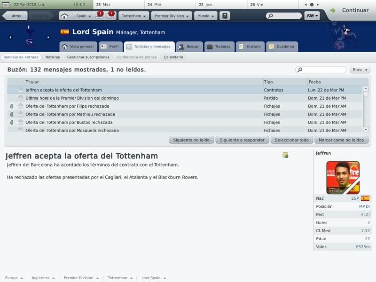
Task: Click the add note icon in message
Action: [x=285, y=155]
